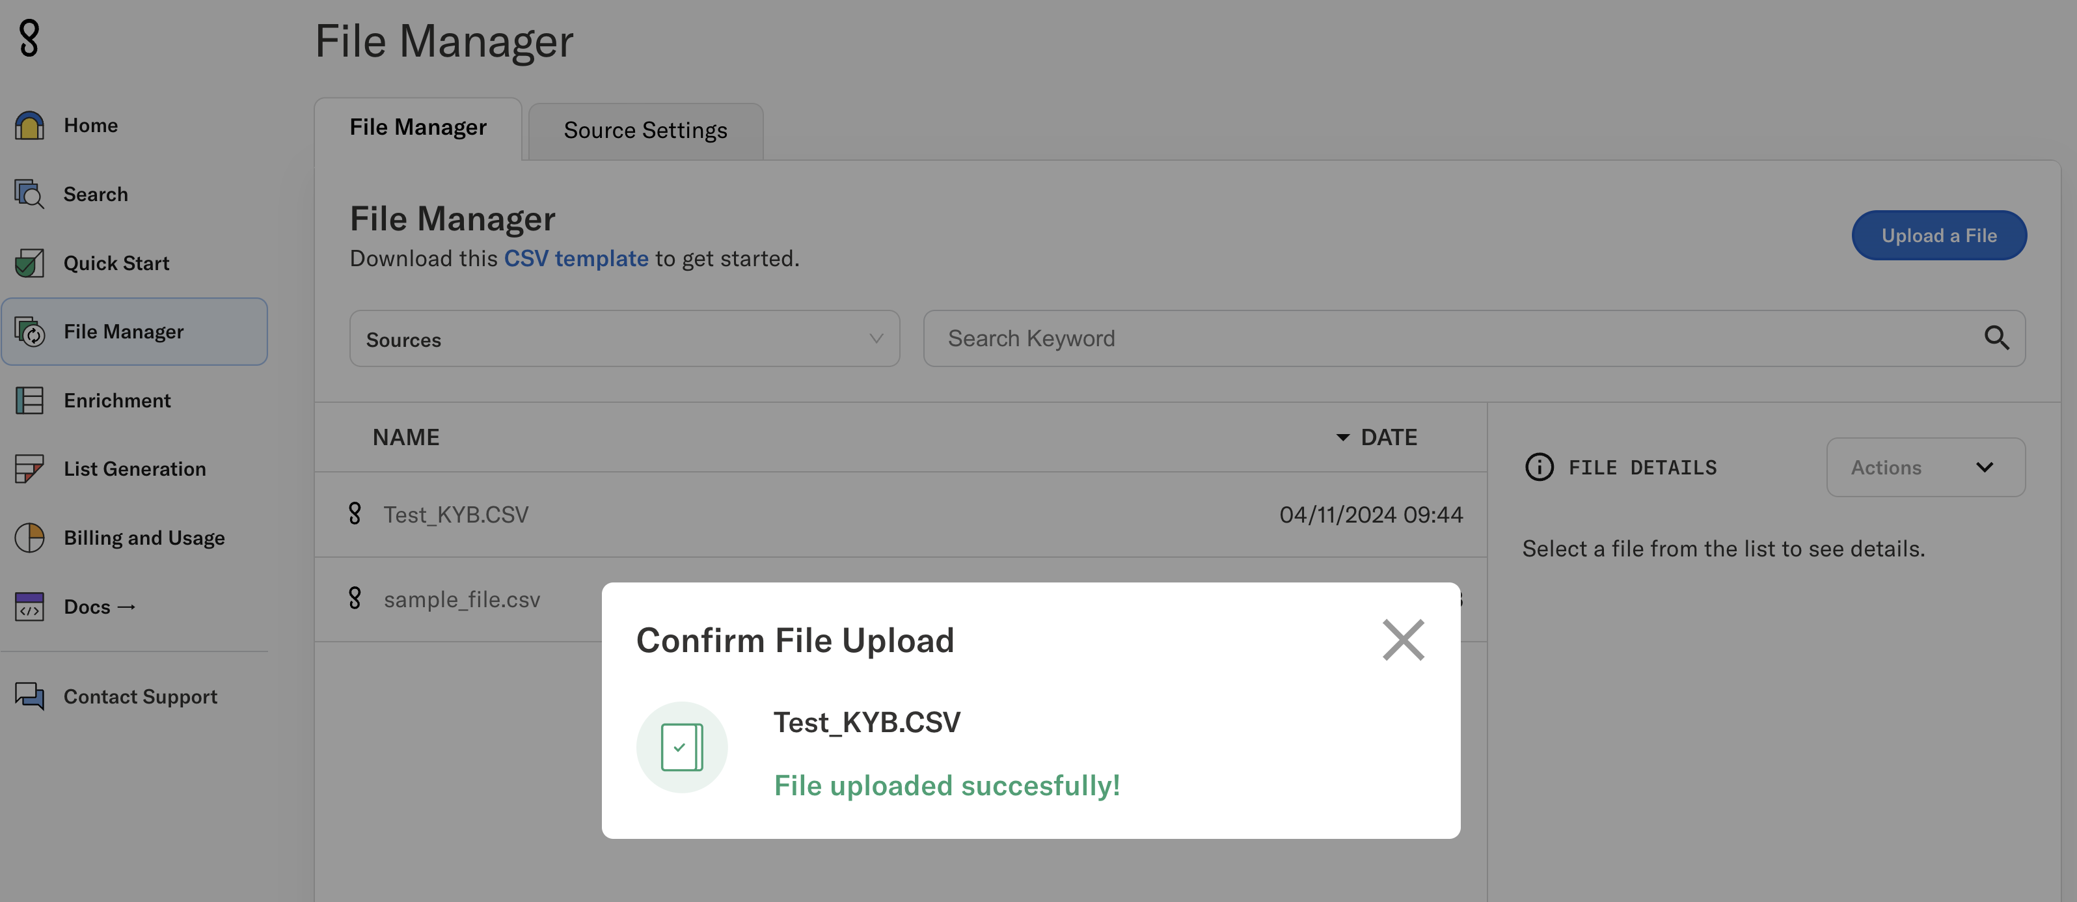2077x902 pixels.
Task: Click the File Manager sidebar icon
Action: 30,331
